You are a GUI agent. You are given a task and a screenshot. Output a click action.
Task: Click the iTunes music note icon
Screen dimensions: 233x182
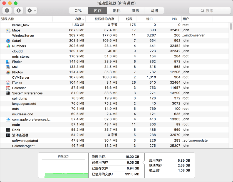[x=8, y=83]
